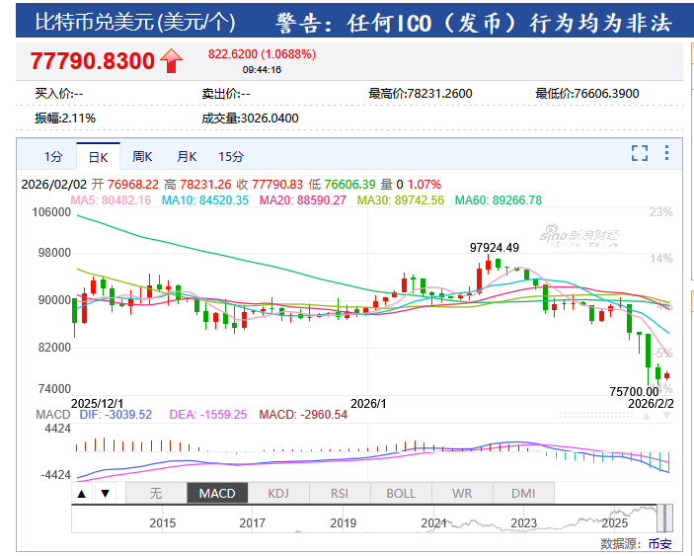This screenshot has width=694, height=556.
Task: Switch to the 周K chart tab
Action: coord(142,156)
